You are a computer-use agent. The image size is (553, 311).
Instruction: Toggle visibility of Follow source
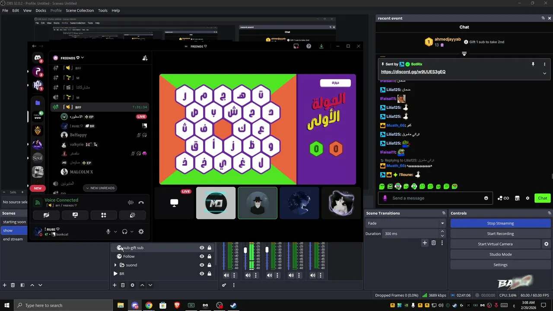pyautogui.click(x=202, y=257)
